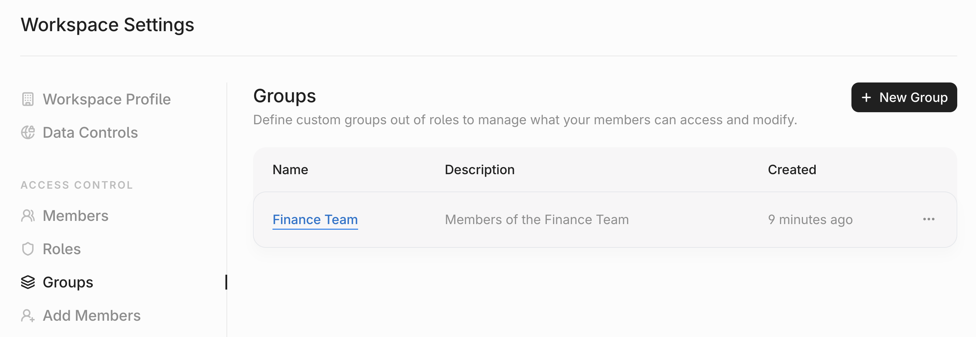Select the Groups sidebar item

click(68, 282)
